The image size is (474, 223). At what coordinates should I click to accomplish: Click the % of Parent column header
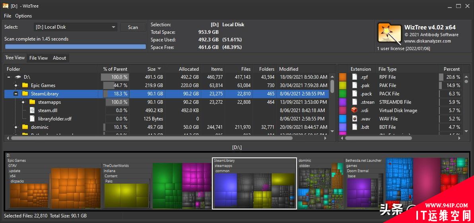[x=114, y=69]
